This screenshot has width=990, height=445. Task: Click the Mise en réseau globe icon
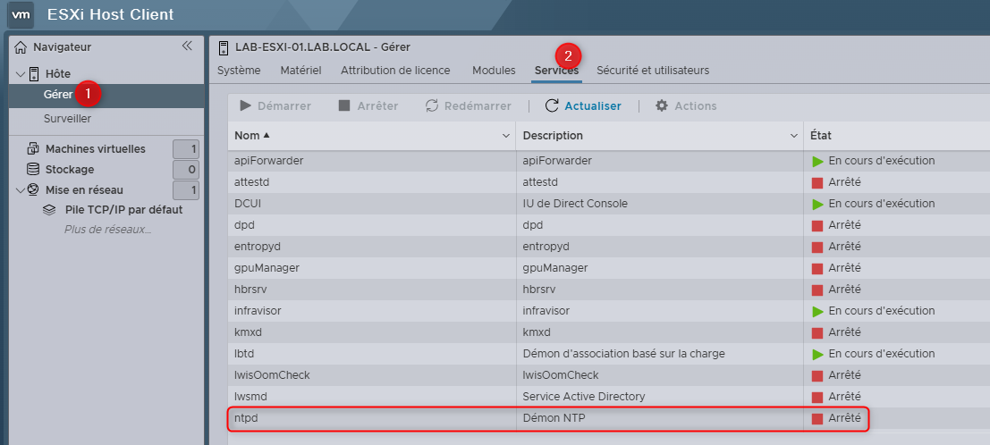(33, 189)
